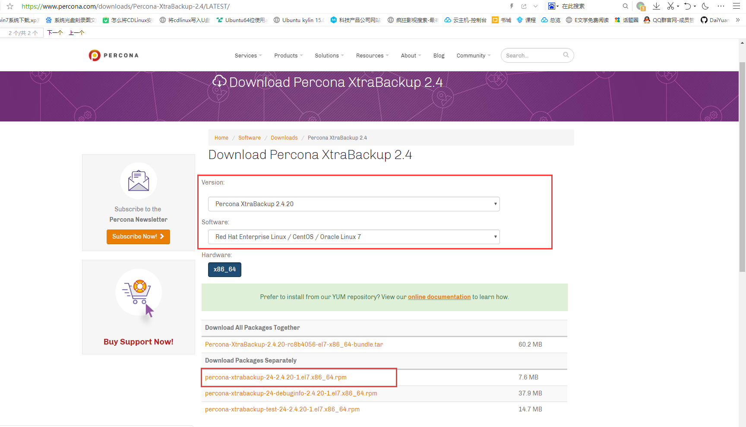Click the newsletter envelope icon

point(139,181)
